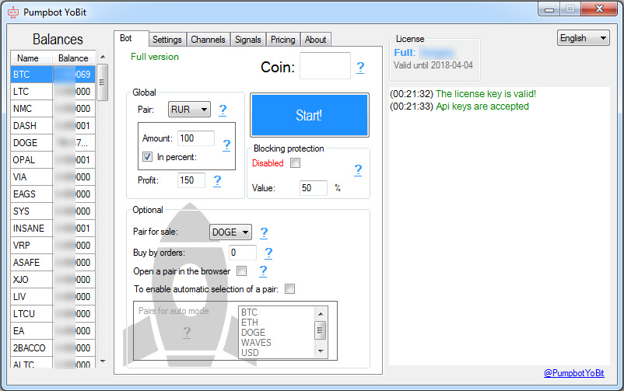Select the VRP row in Balances
This screenshot has width=624, height=391.
54,246
